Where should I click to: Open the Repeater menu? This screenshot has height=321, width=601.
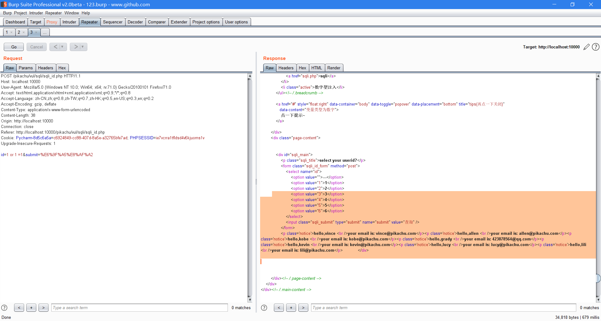pos(54,13)
